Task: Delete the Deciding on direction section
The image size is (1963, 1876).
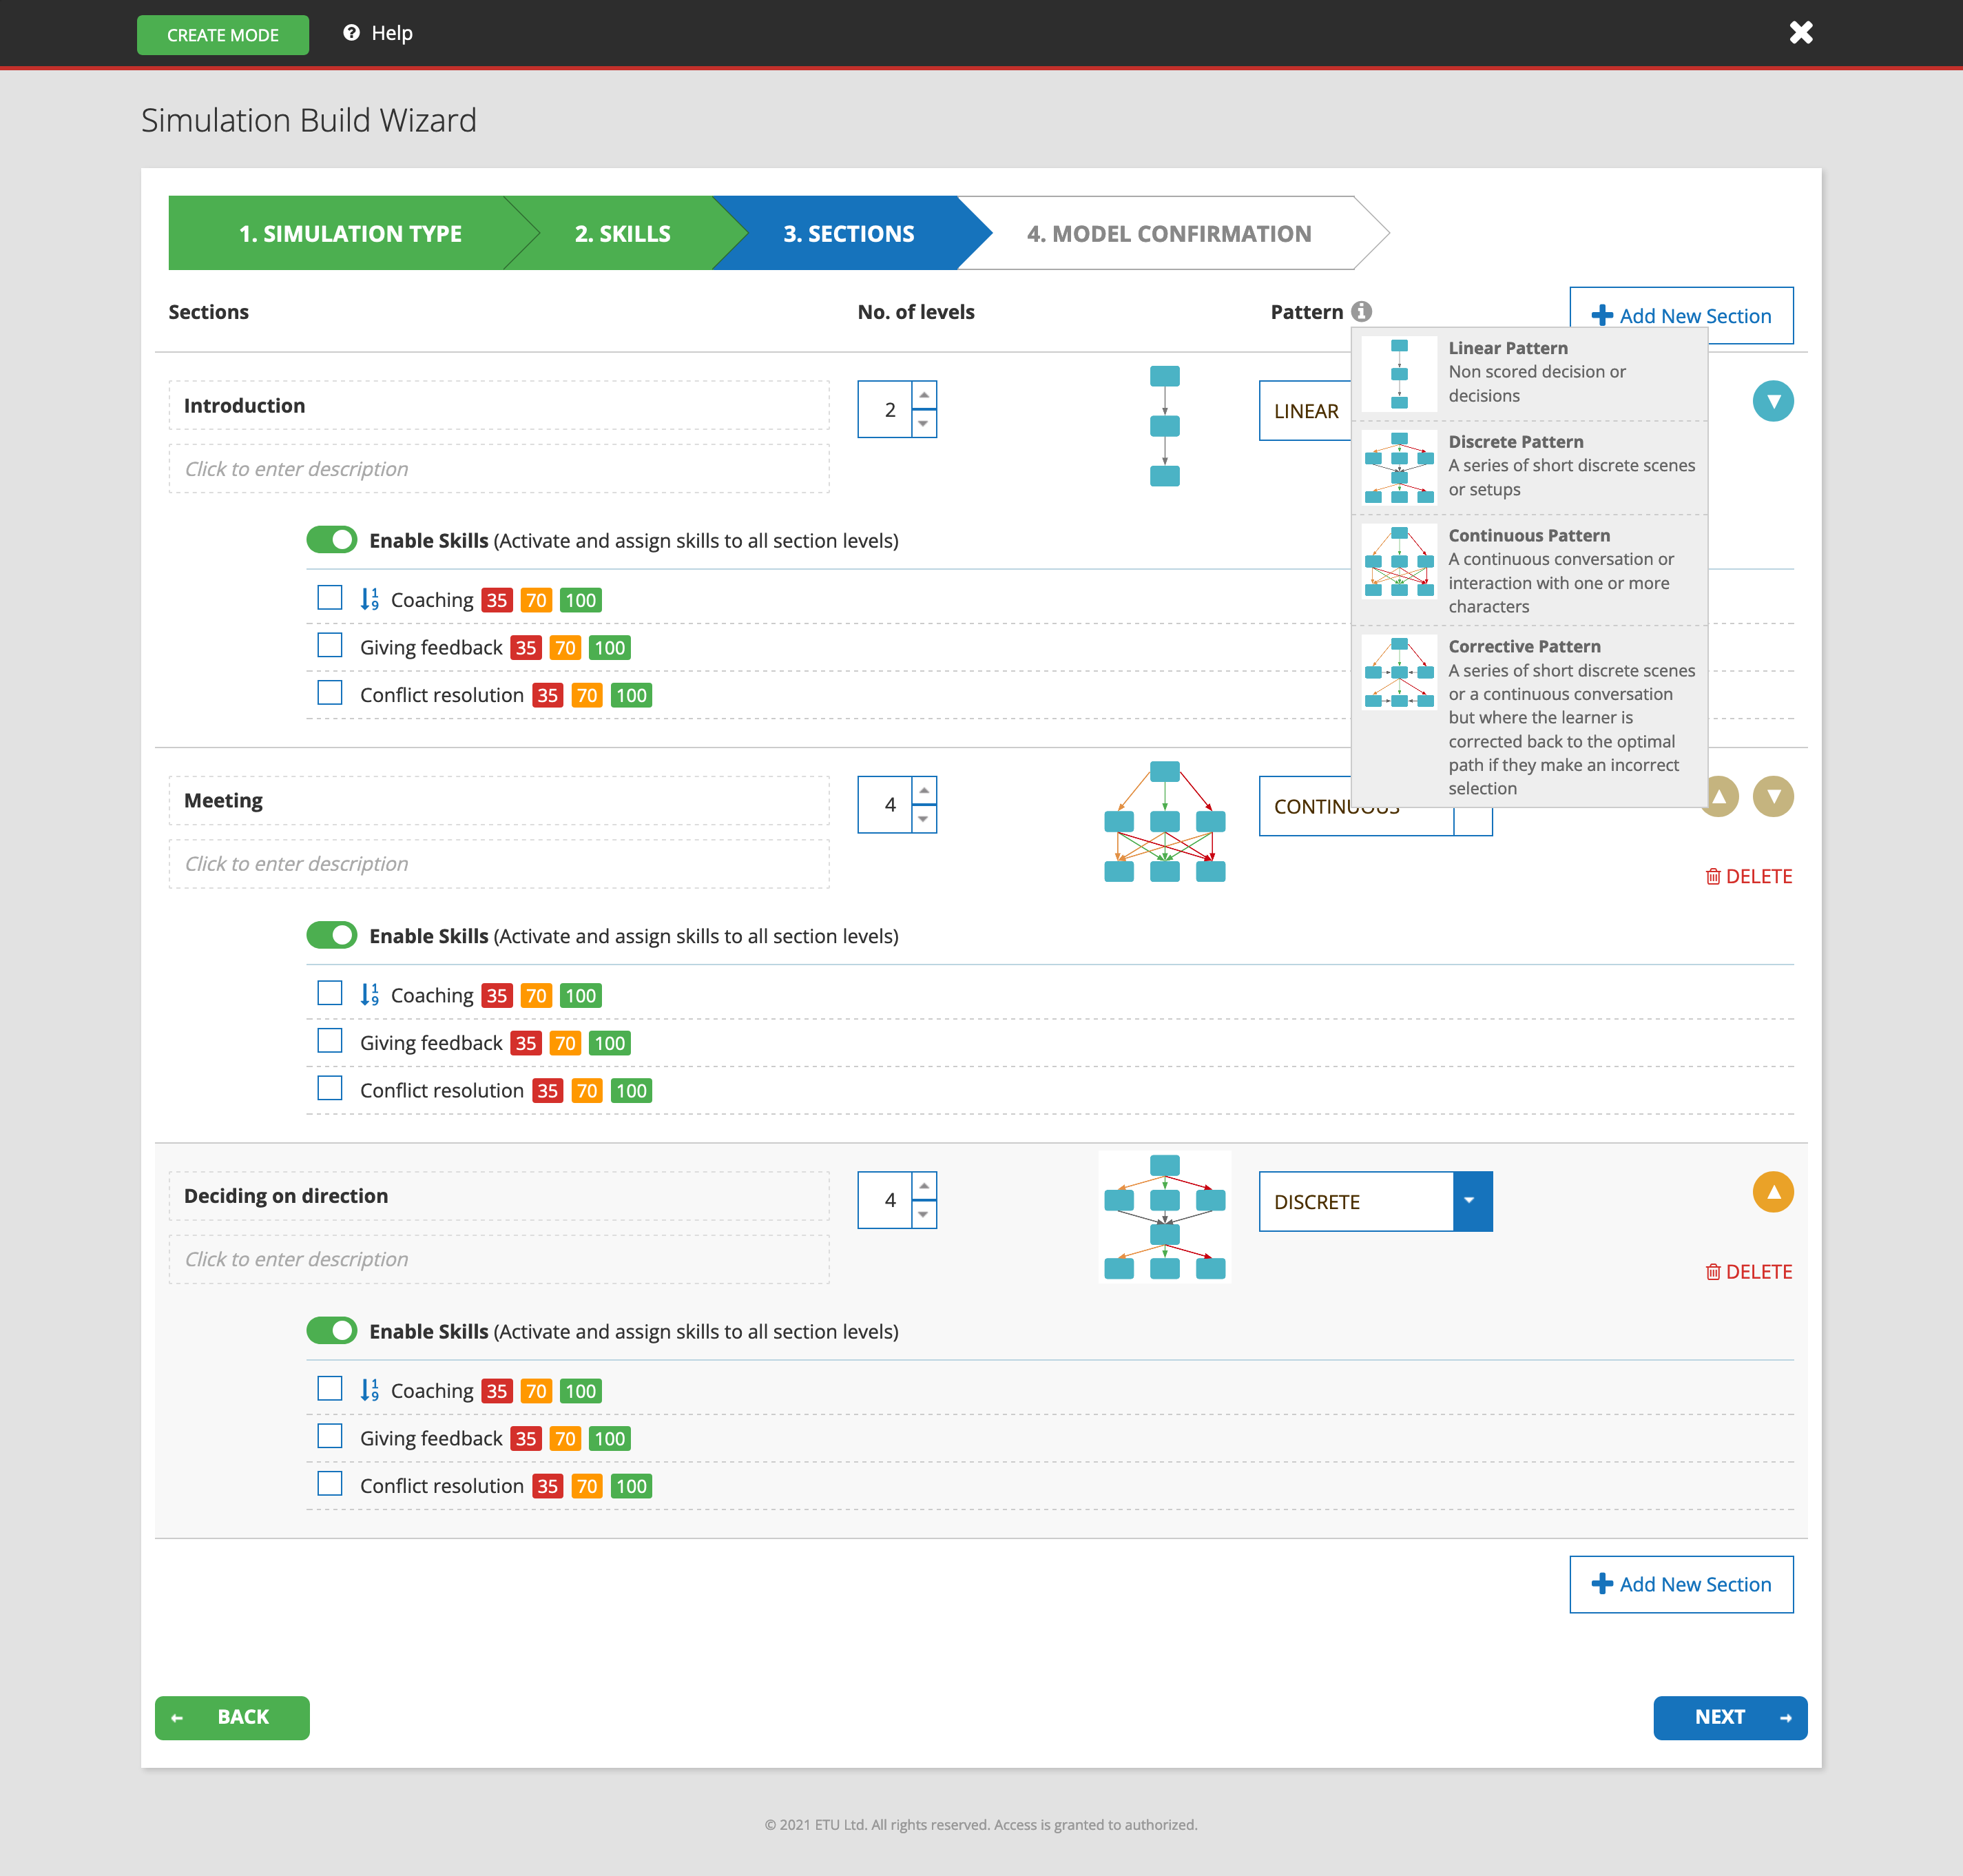Action: (x=1748, y=1272)
